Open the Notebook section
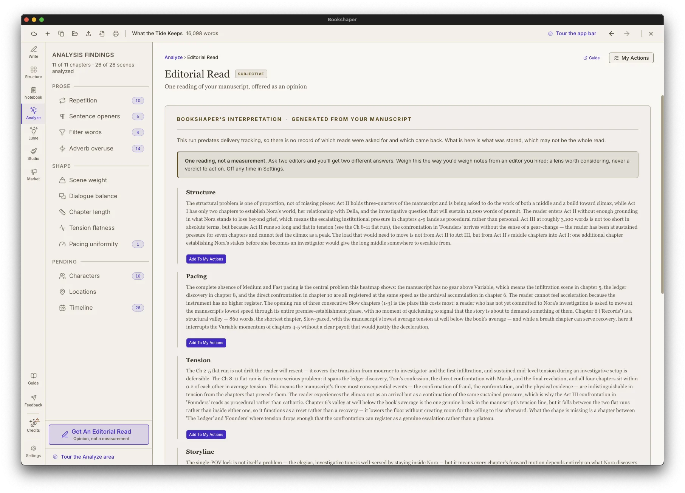Image resolution: width=685 pixels, height=493 pixels. pyautogui.click(x=33, y=93)
